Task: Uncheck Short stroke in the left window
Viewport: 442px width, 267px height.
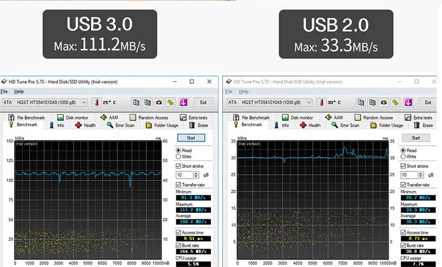Action: (179, 166)
